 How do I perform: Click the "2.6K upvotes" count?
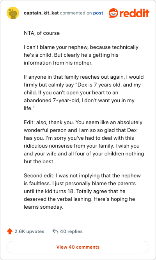pyautogui.click(x=29, y=231)
